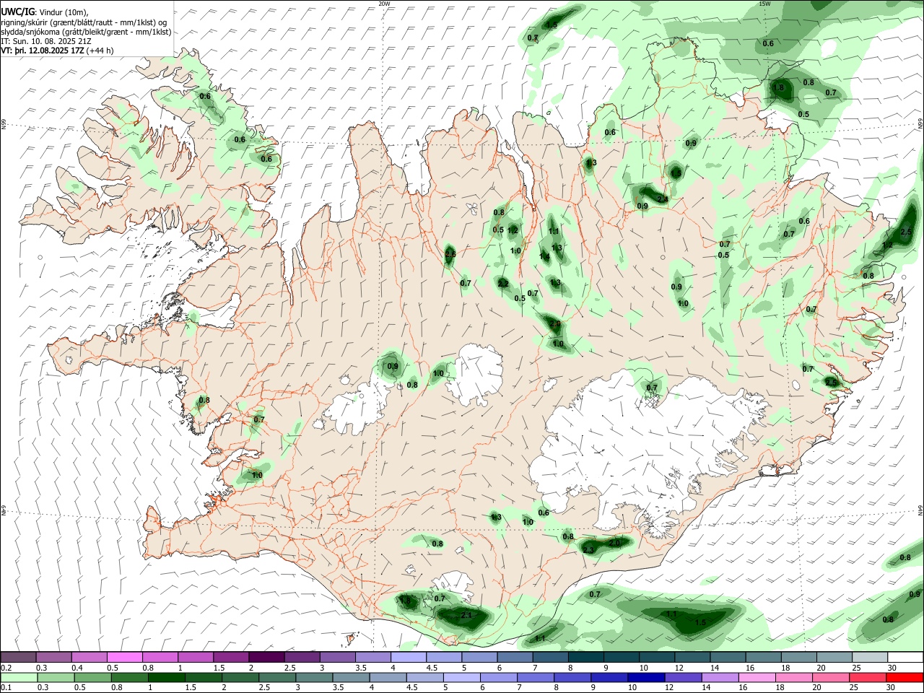Image resolution: width=924 pixels, height=693 pixels.
Task: Click the light grey 25–30 snow legend swatch
Action: pos(868,657)
